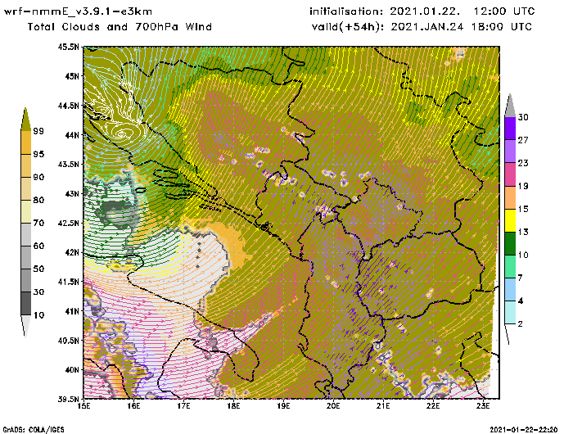Click the '39.5N' latitude label
The image size is (573, 434).
(68, 399)
